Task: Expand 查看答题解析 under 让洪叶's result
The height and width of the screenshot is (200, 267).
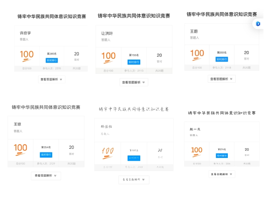Action: tap(133, 82)
